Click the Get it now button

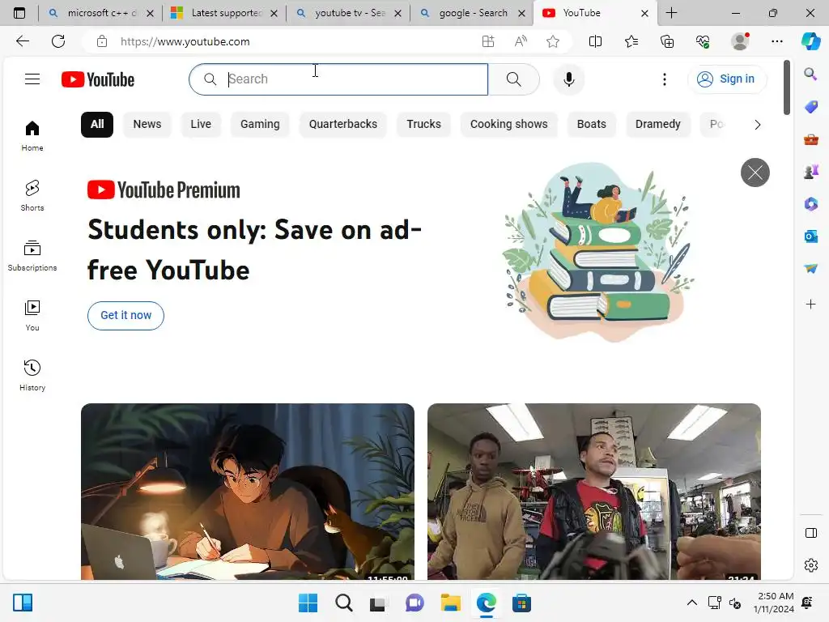click(x=125, y=315)
